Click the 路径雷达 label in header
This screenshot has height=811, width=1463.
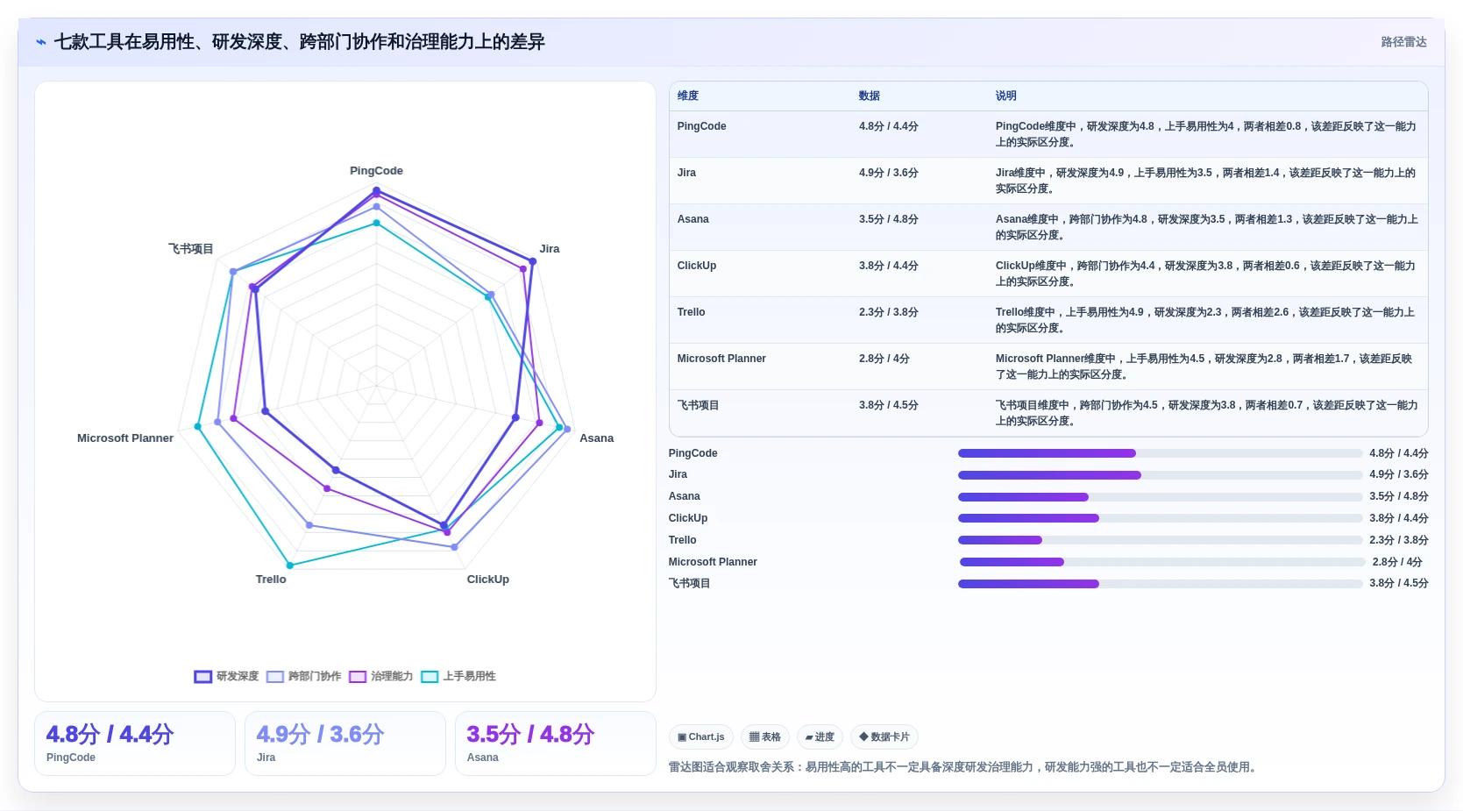click(x=1403, y=42)
